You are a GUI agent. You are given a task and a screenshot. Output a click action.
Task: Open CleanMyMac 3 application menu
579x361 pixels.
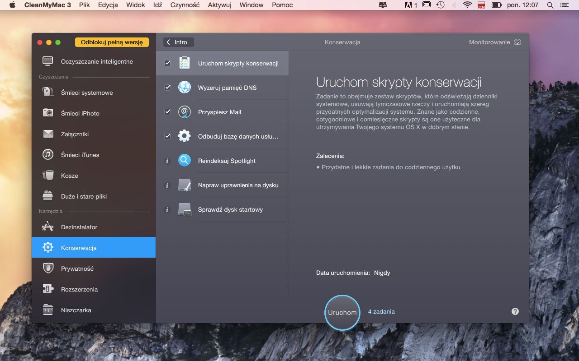pos(47,5)
